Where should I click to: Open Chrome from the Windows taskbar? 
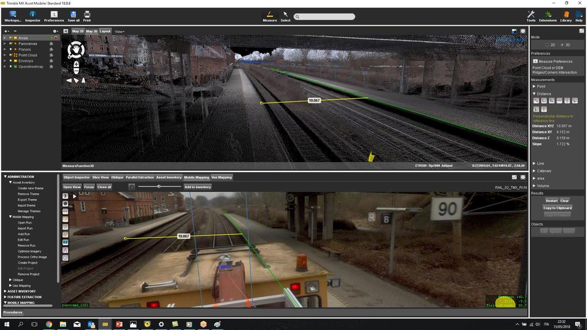(49, 324)
